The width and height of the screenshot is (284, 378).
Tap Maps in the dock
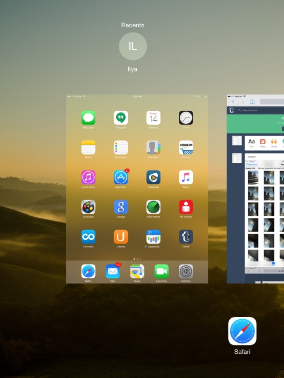137,271
